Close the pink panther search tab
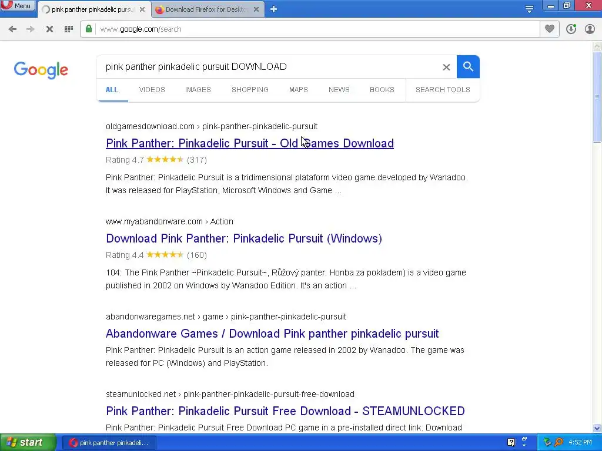 [142, 9]
